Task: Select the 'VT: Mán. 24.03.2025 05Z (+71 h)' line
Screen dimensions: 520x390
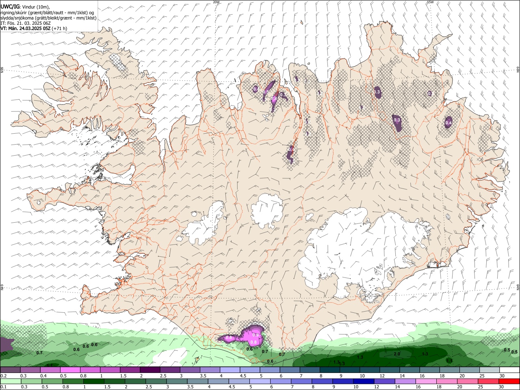Action: coord(34,28)
